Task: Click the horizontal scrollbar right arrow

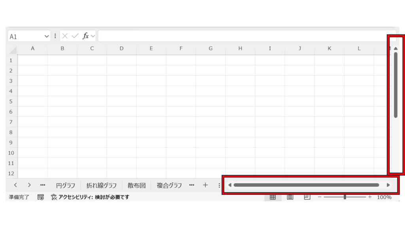Action: 388,185
